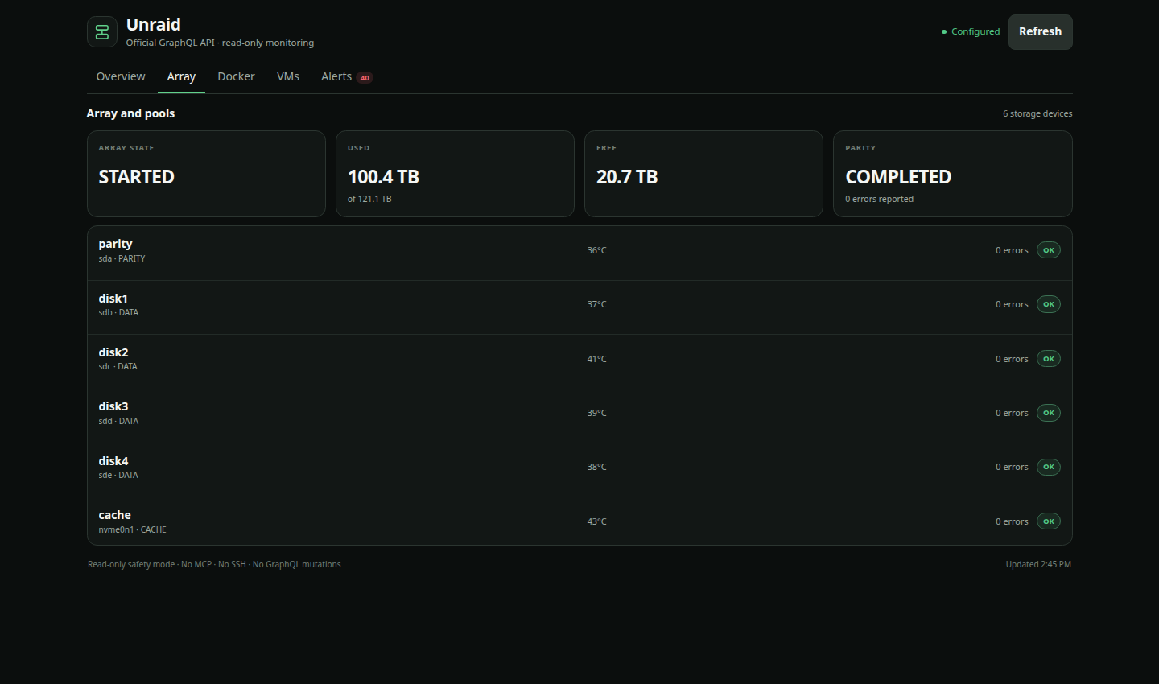Click the 41°C disk2 temperature
Image resolution: width=1159 pixels, height=684 pixels.
[596, 359]
